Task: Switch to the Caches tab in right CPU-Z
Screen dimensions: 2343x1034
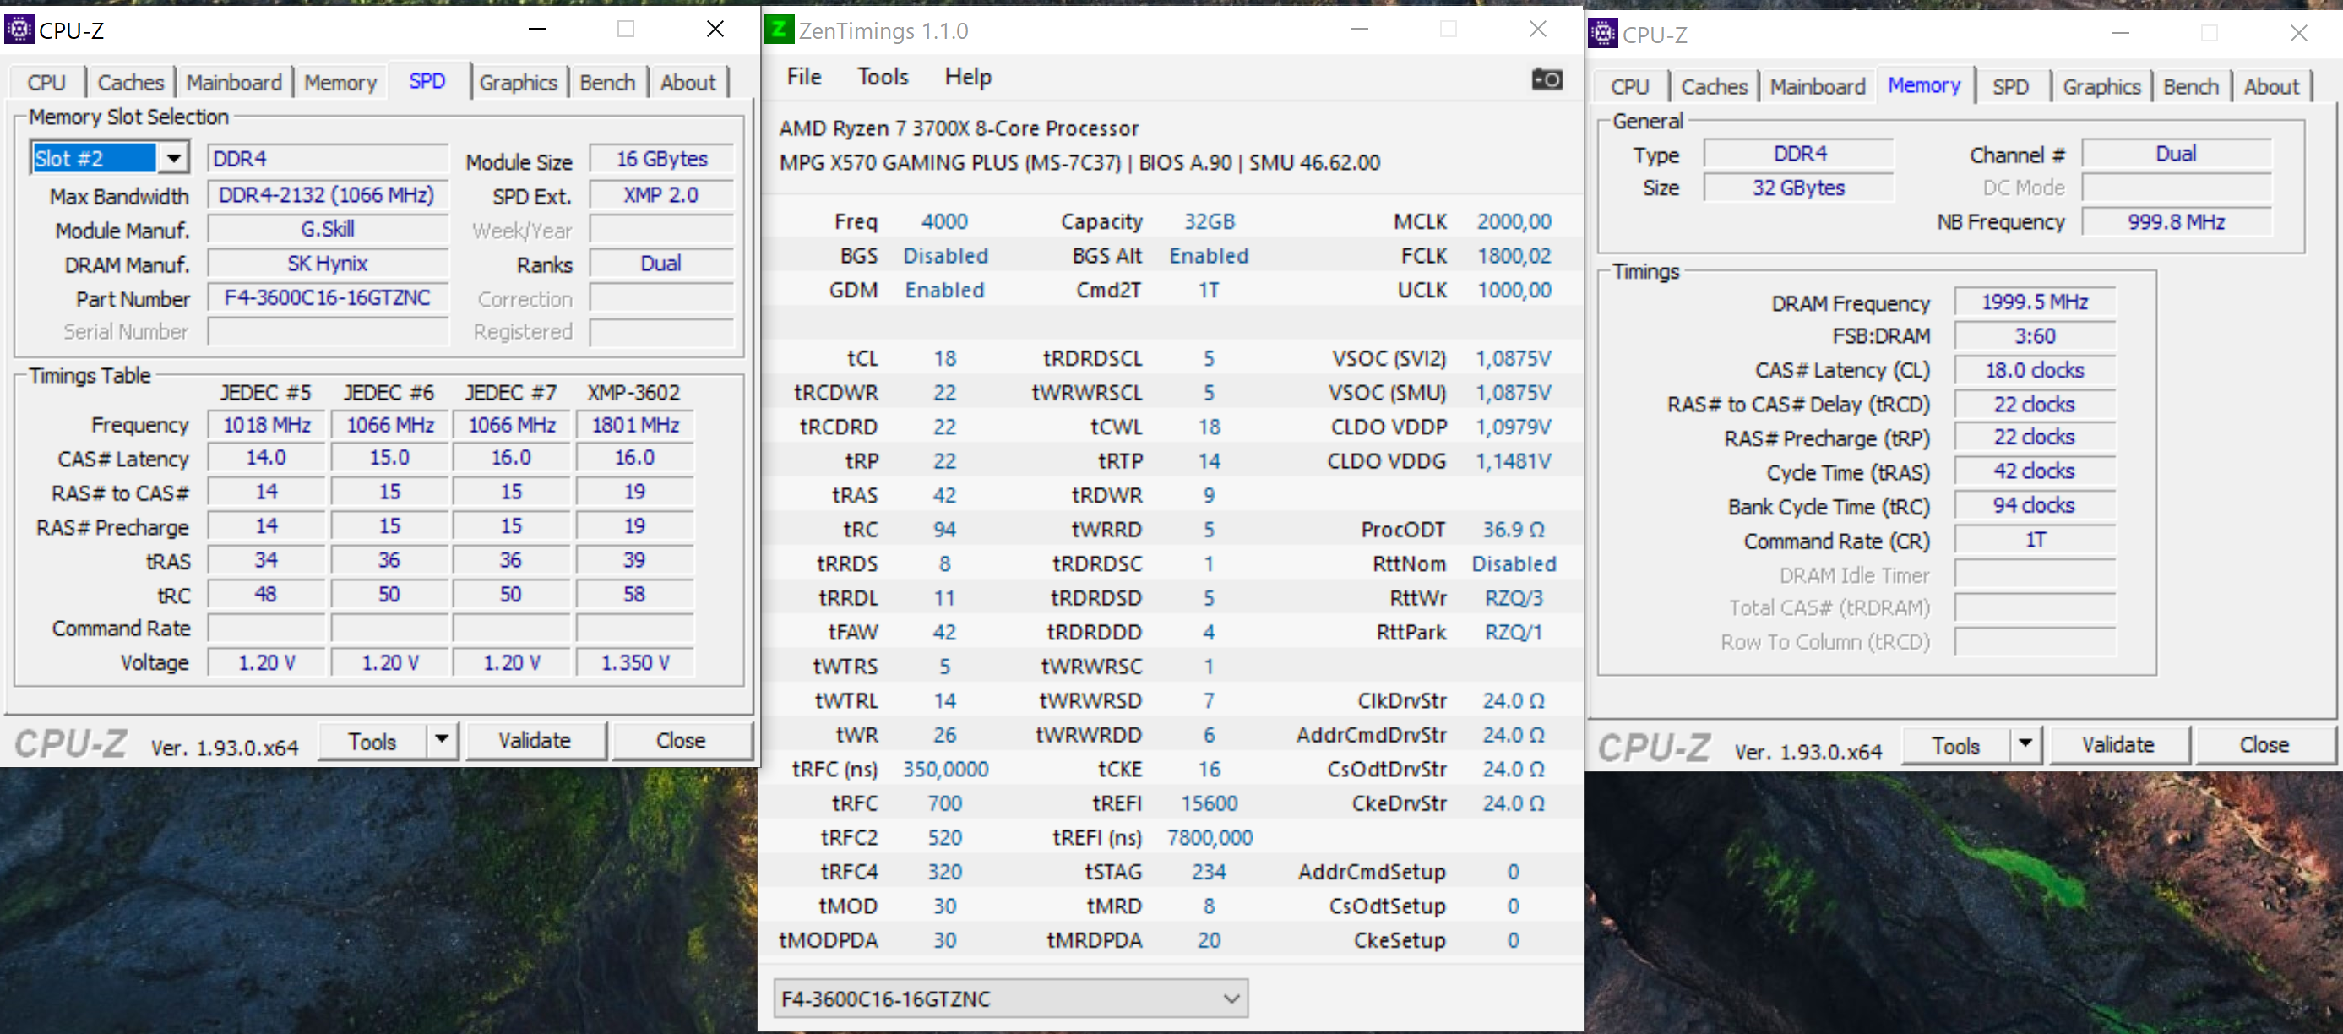Action: (1714, 85)
